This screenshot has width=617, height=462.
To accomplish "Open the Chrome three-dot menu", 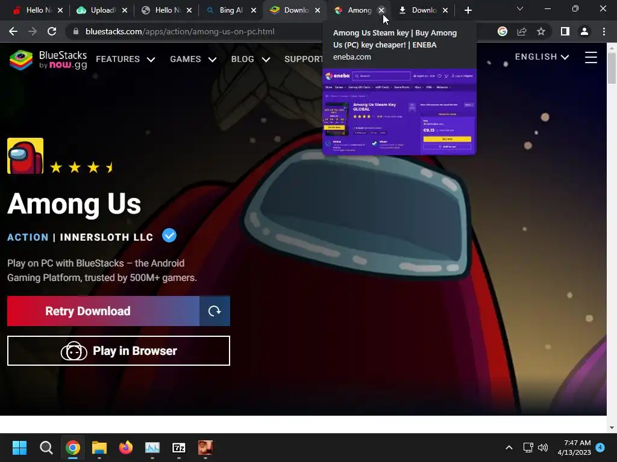I will click(604, 31).
